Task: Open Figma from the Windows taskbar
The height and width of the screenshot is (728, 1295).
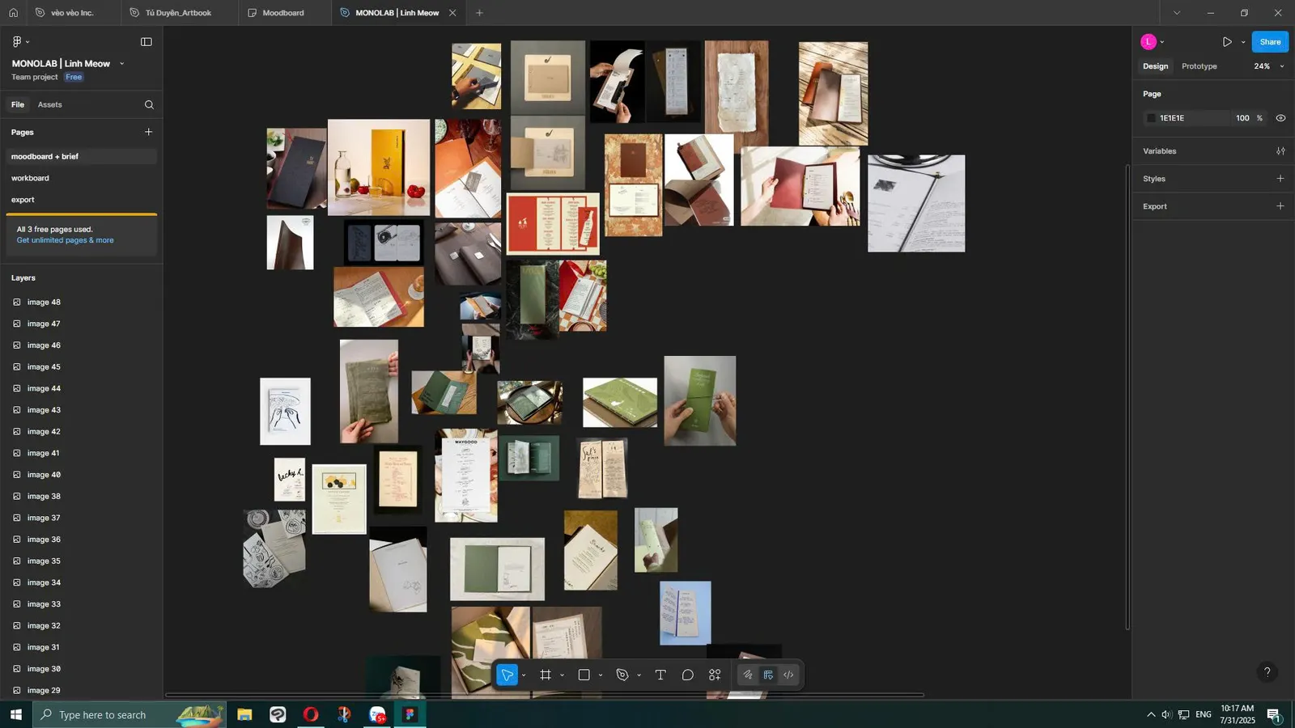Action: [x=410, y=714]
